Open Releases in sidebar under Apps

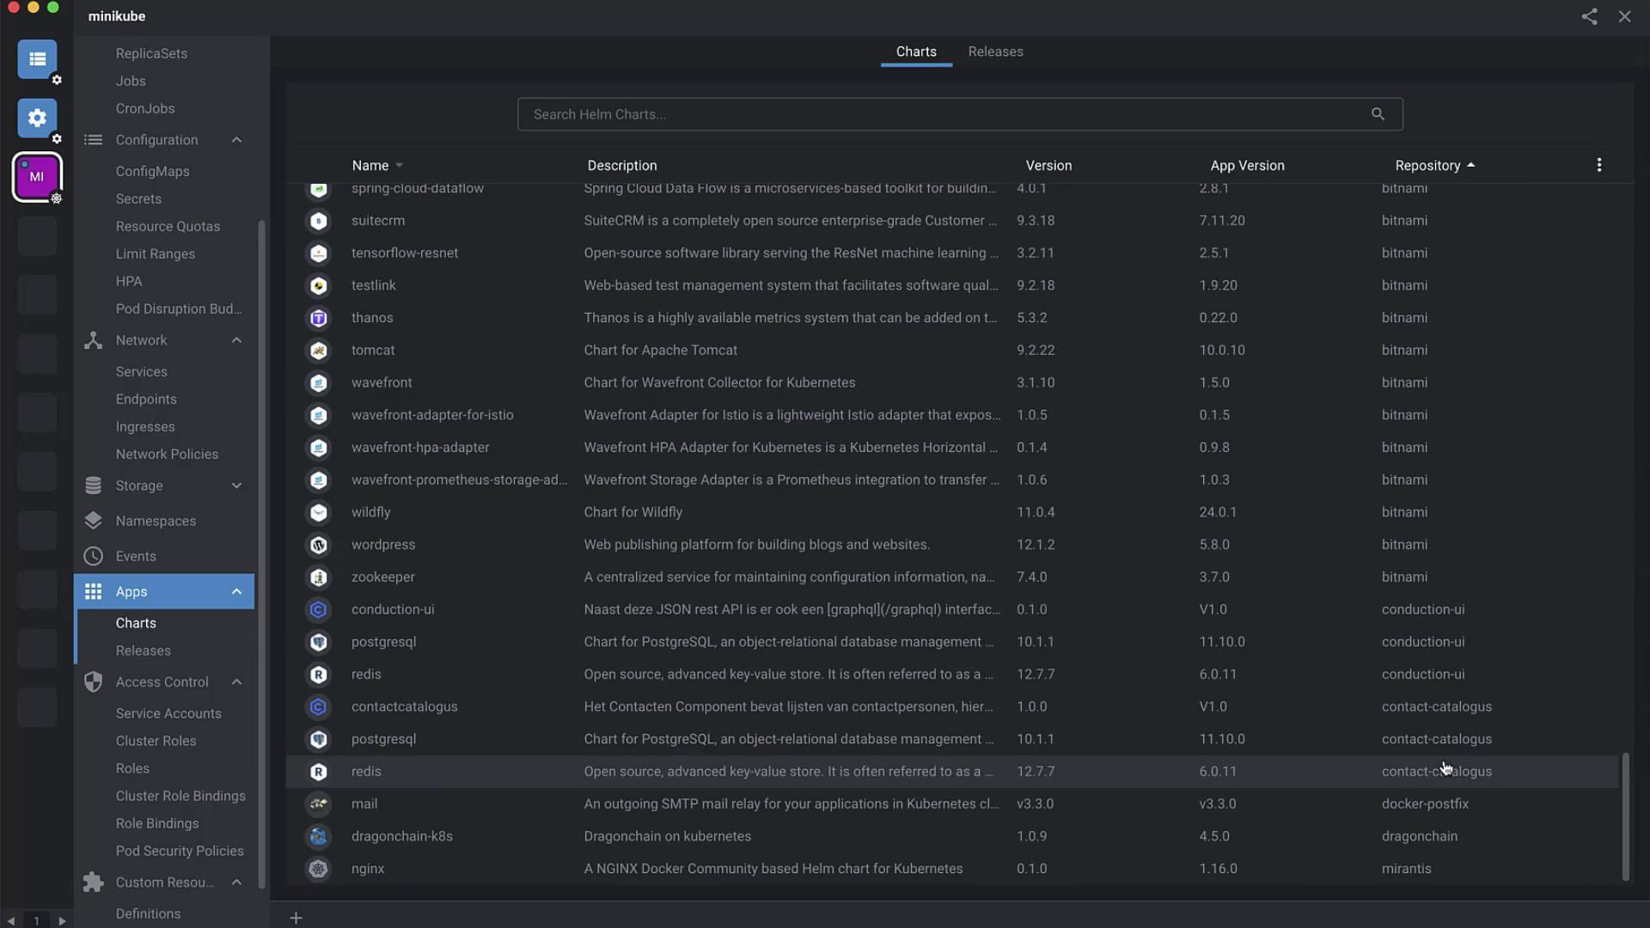point(144,650)
